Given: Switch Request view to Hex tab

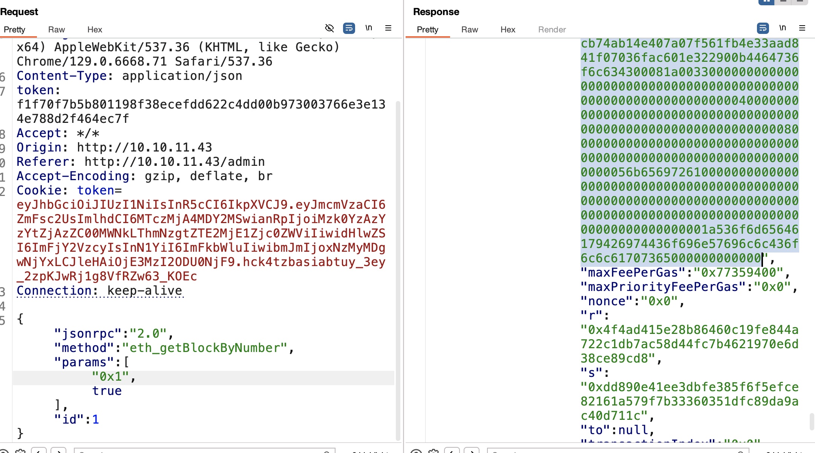Looking at the screenshot, I should pos(95,29).
